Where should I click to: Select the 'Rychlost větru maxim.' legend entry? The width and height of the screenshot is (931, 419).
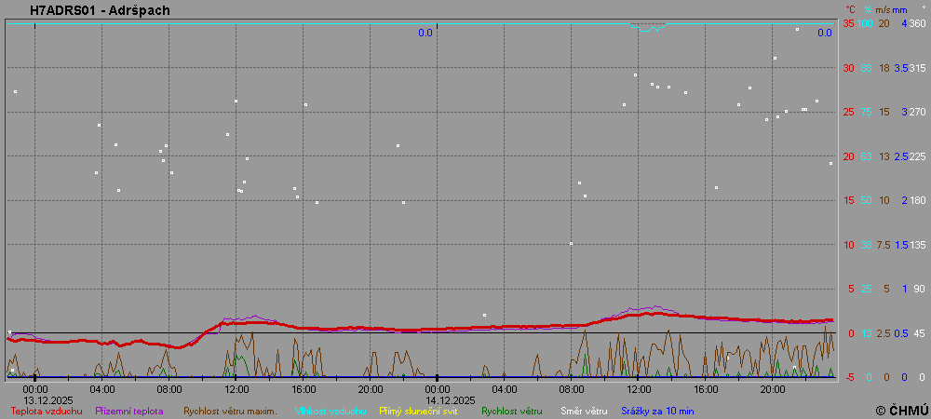coord(230,411)
